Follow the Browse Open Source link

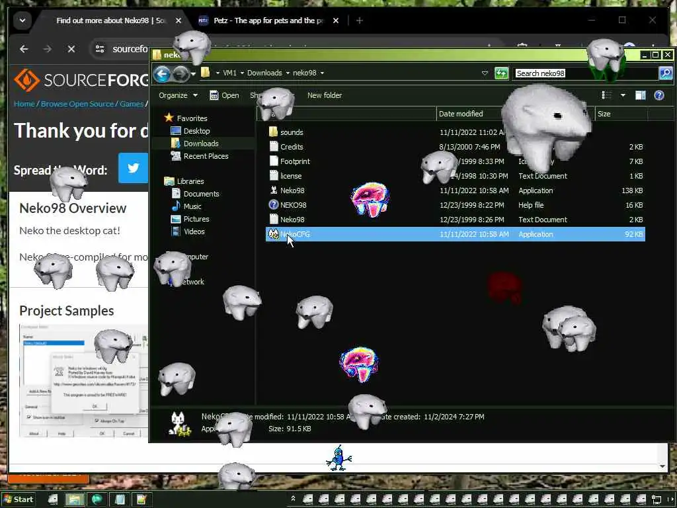[77, 104]
